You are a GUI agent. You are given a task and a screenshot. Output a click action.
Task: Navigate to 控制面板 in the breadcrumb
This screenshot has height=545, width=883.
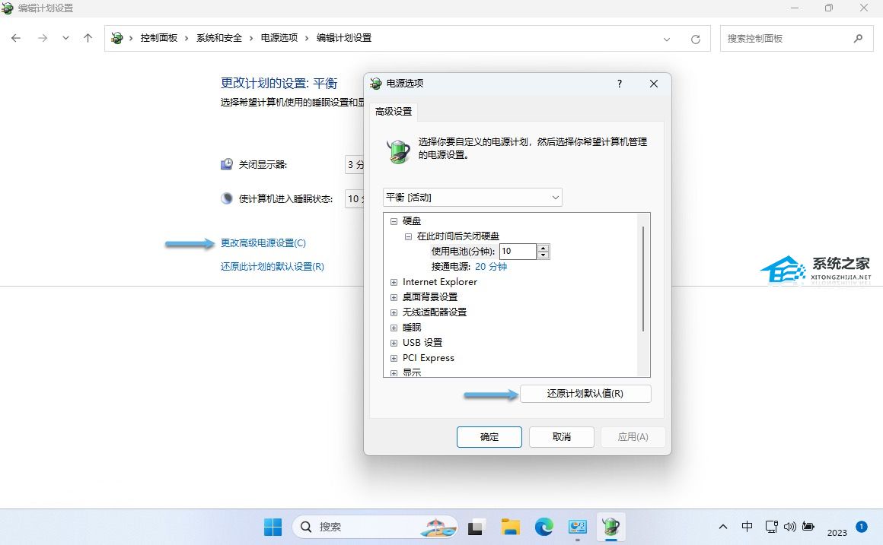coord(159,38)
